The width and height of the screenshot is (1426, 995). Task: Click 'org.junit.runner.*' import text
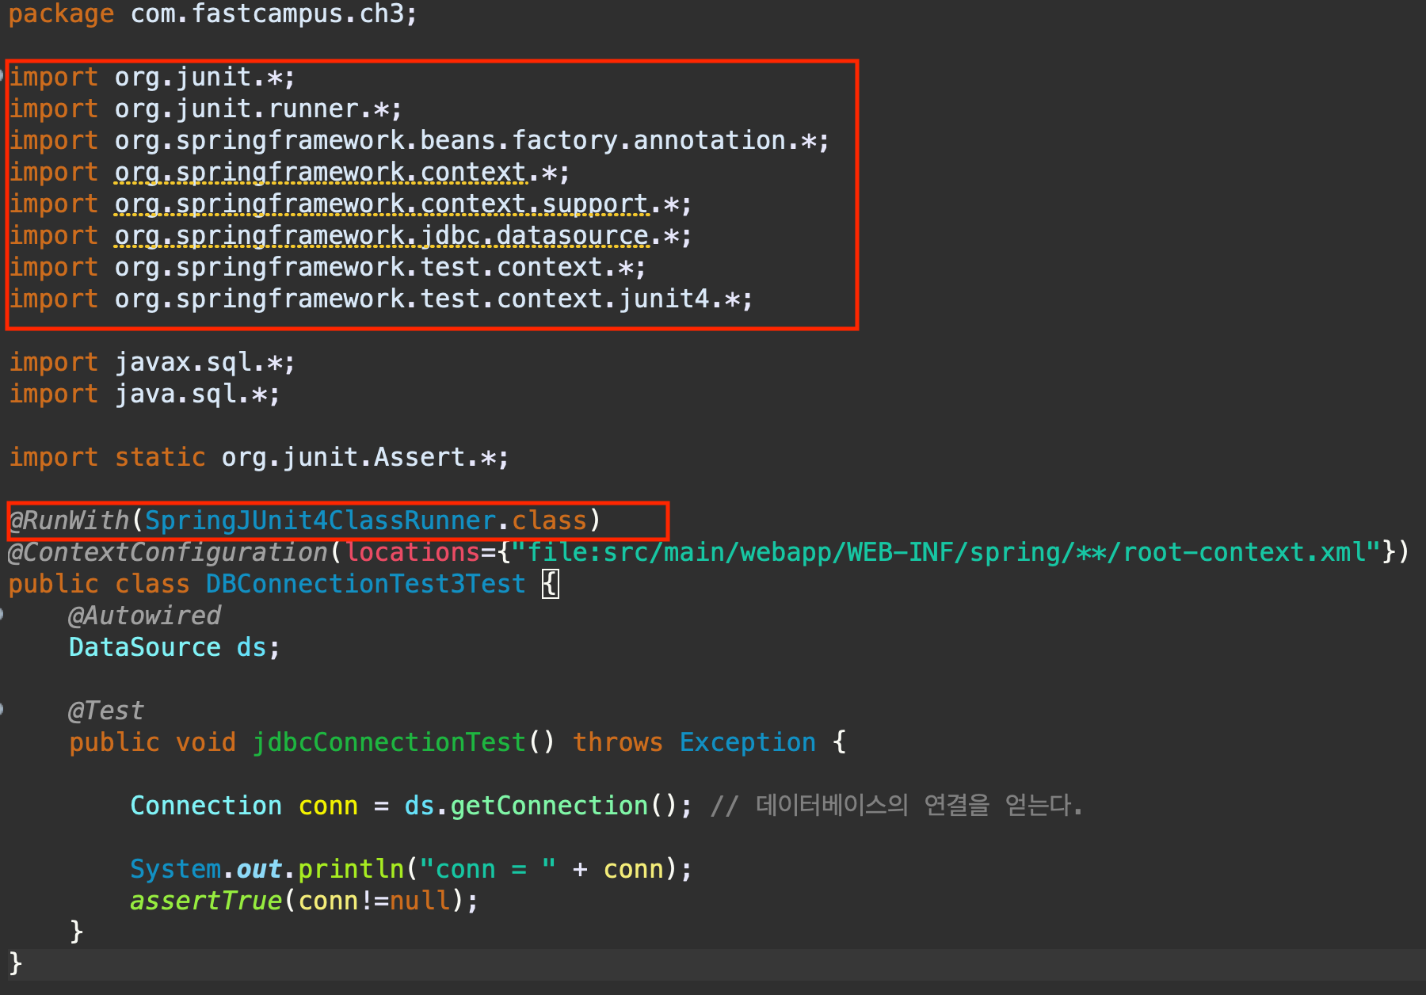pos(250,109)
